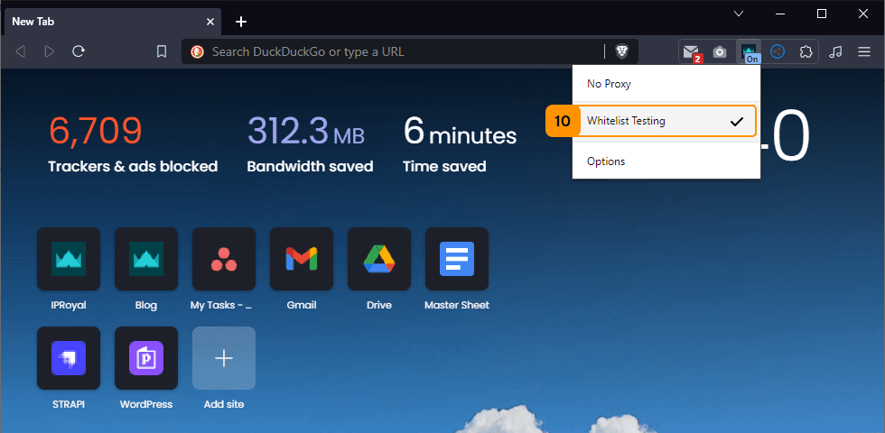
Task: Click the 312.3 MB bandwidth saved value
Action: pos(306,130)
